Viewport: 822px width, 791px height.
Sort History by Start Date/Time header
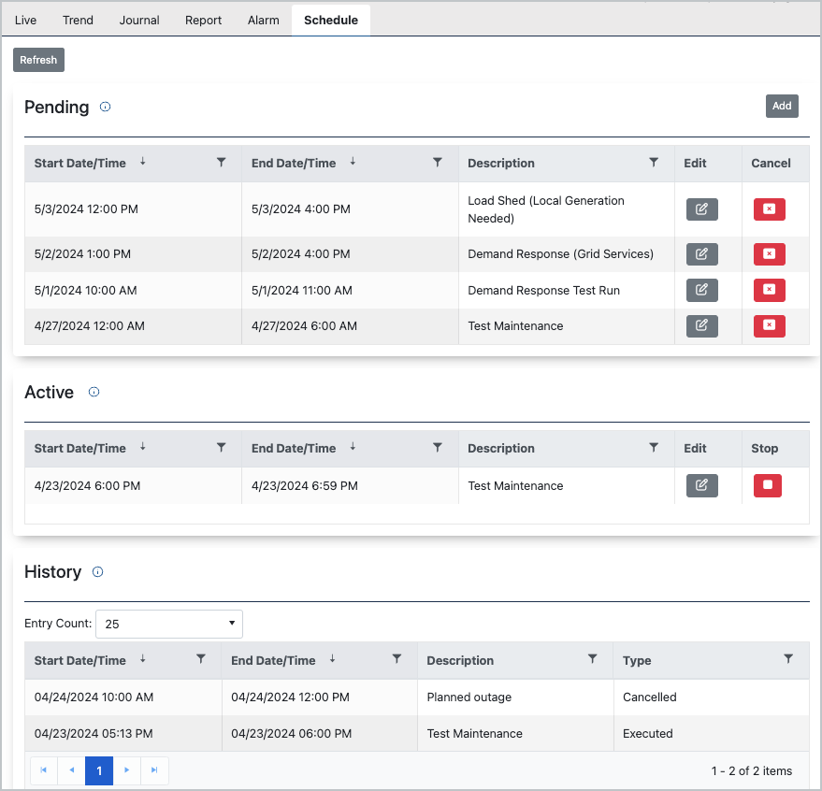click(79, 660)
